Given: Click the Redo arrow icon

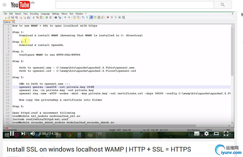Looking at the screenshot, I should point(50,17).
